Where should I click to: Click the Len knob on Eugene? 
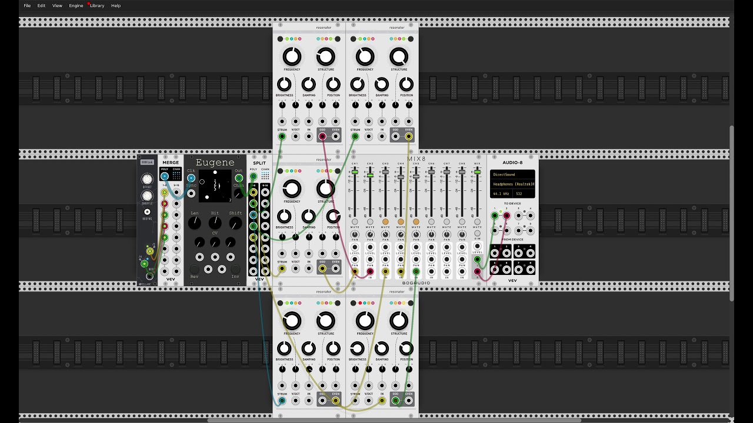click(195, 223)
